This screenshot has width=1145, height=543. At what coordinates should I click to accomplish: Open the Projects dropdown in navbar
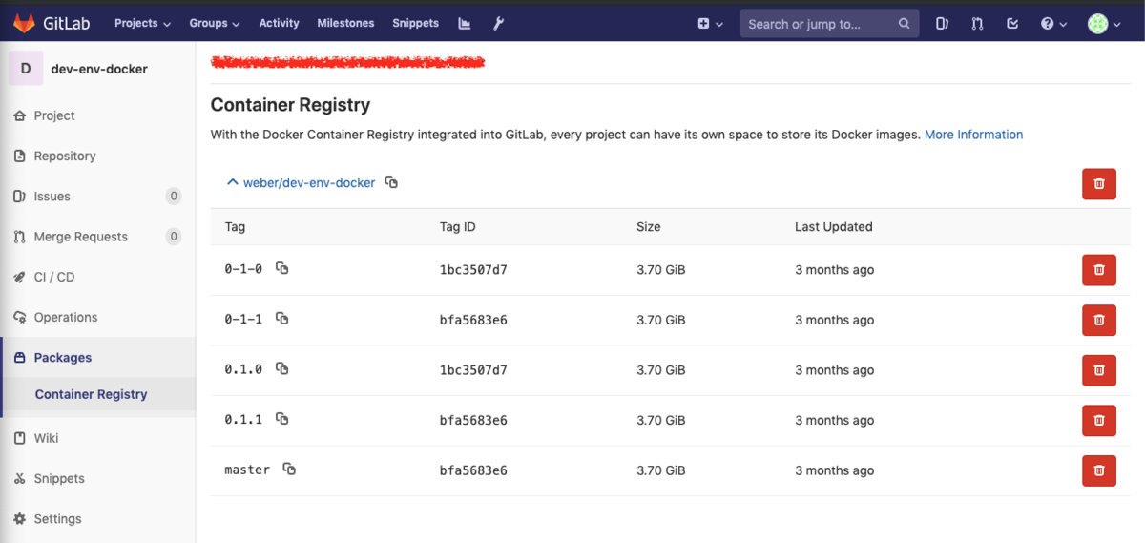[142, 23]
